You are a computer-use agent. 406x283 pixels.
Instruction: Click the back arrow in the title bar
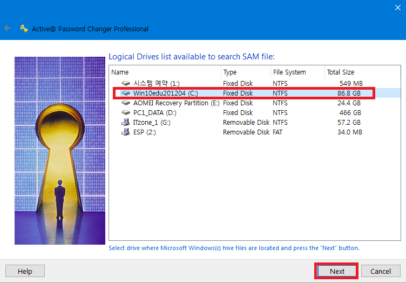[8, 28]
